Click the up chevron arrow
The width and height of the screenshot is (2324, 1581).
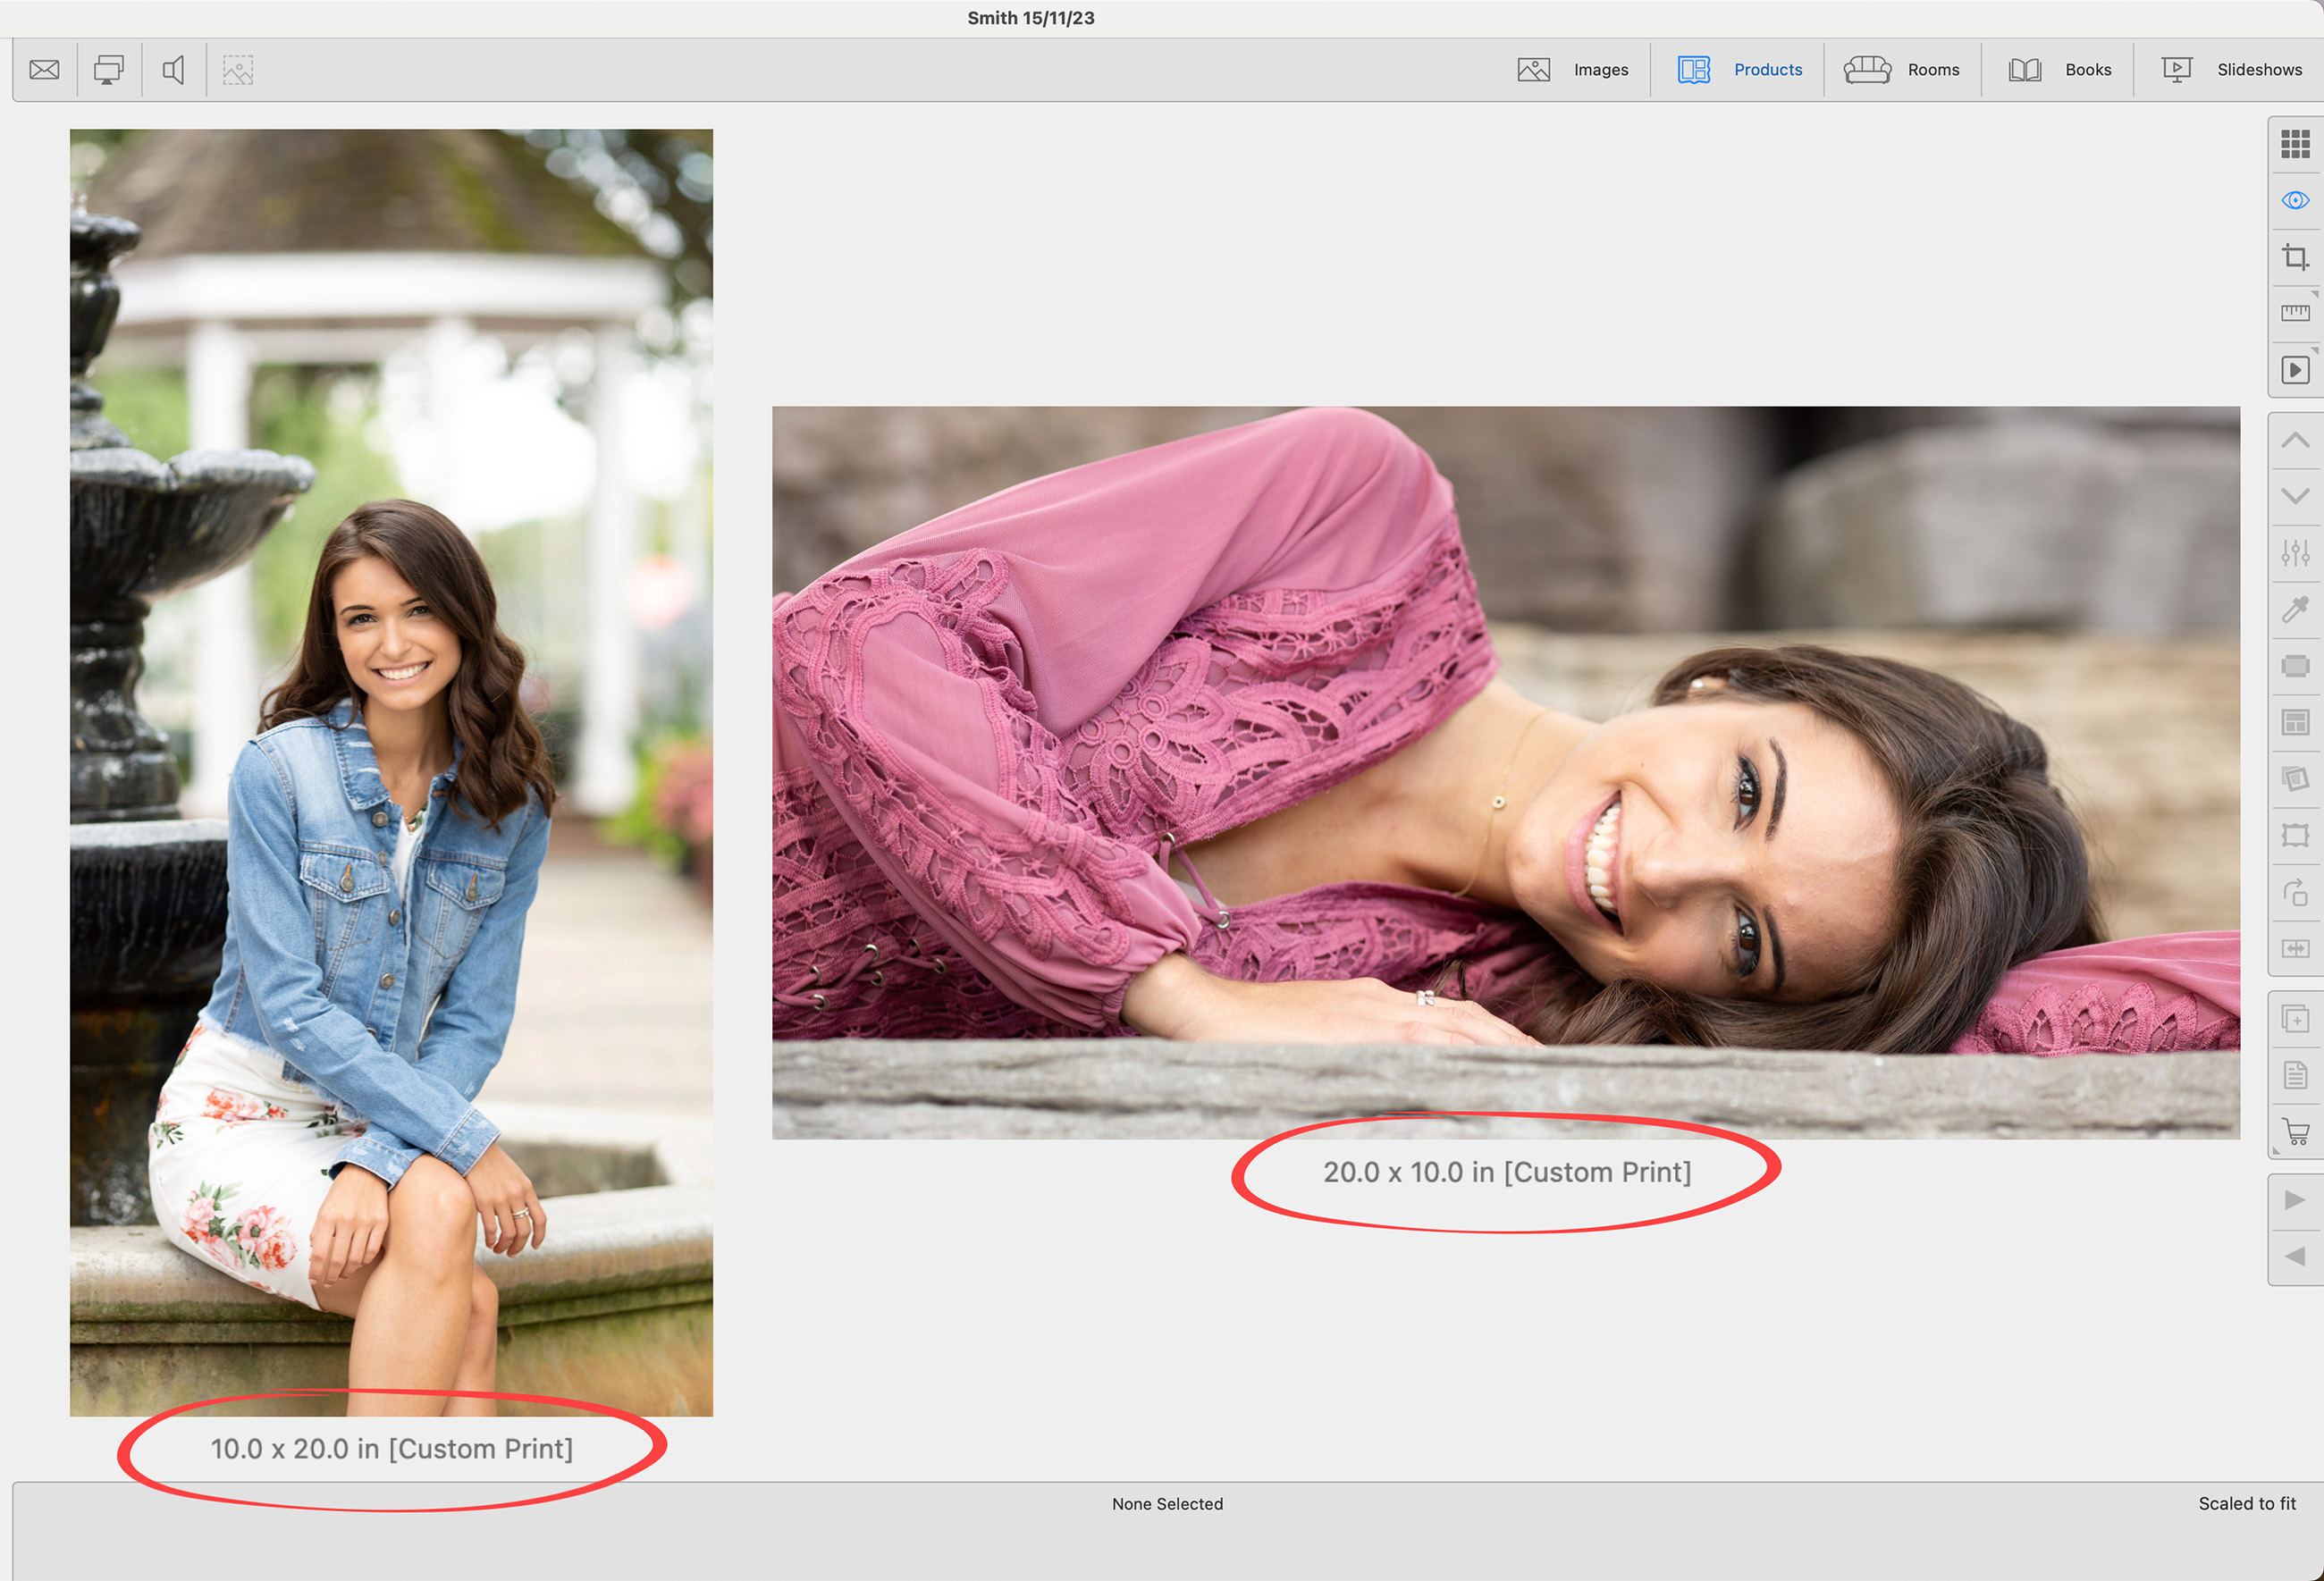[2295, 440]
